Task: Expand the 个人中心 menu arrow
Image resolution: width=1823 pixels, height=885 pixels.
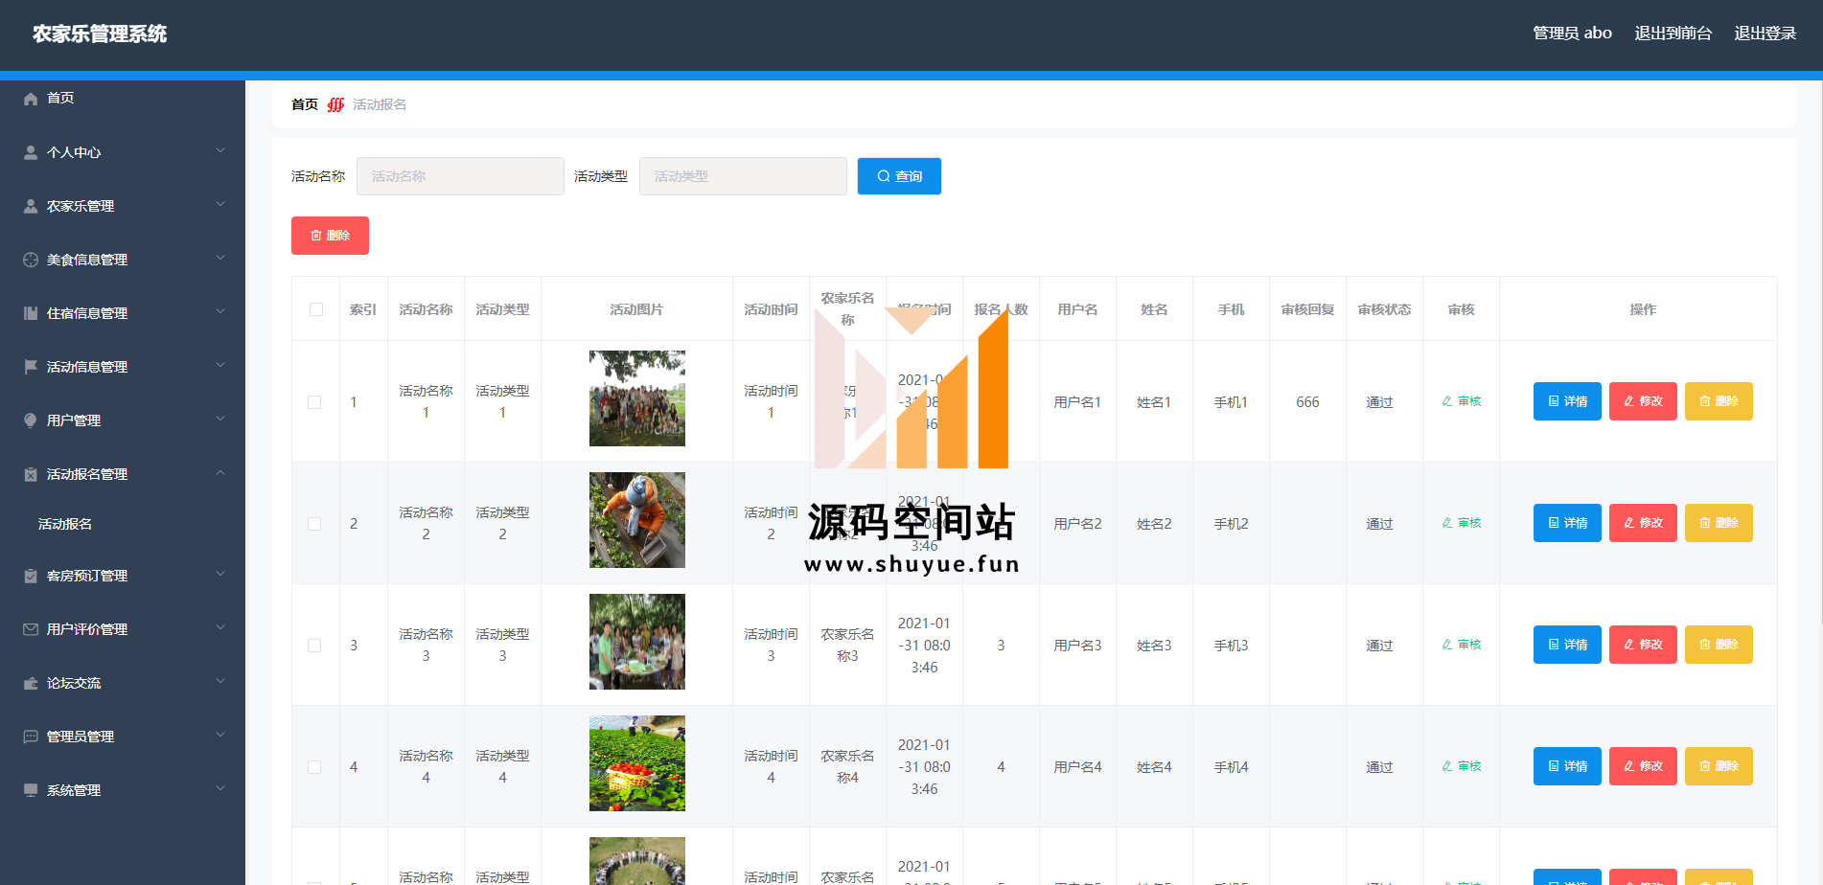Action: pos(220,150)
